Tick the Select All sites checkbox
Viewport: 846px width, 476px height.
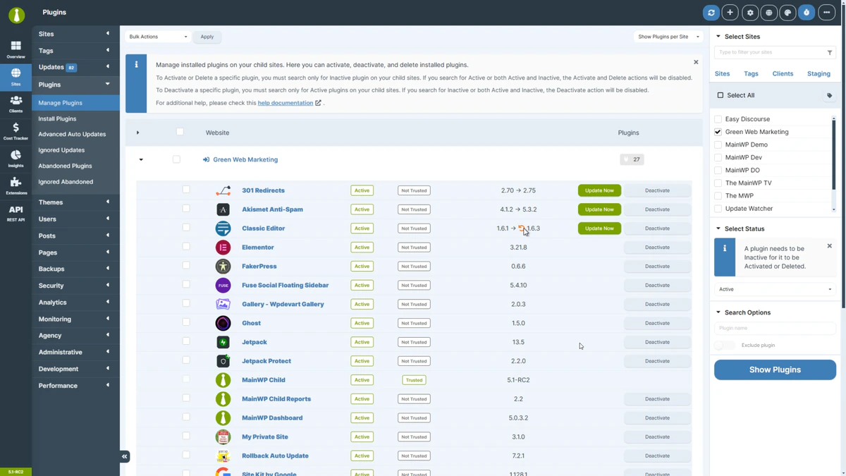[x=720, y=95]
